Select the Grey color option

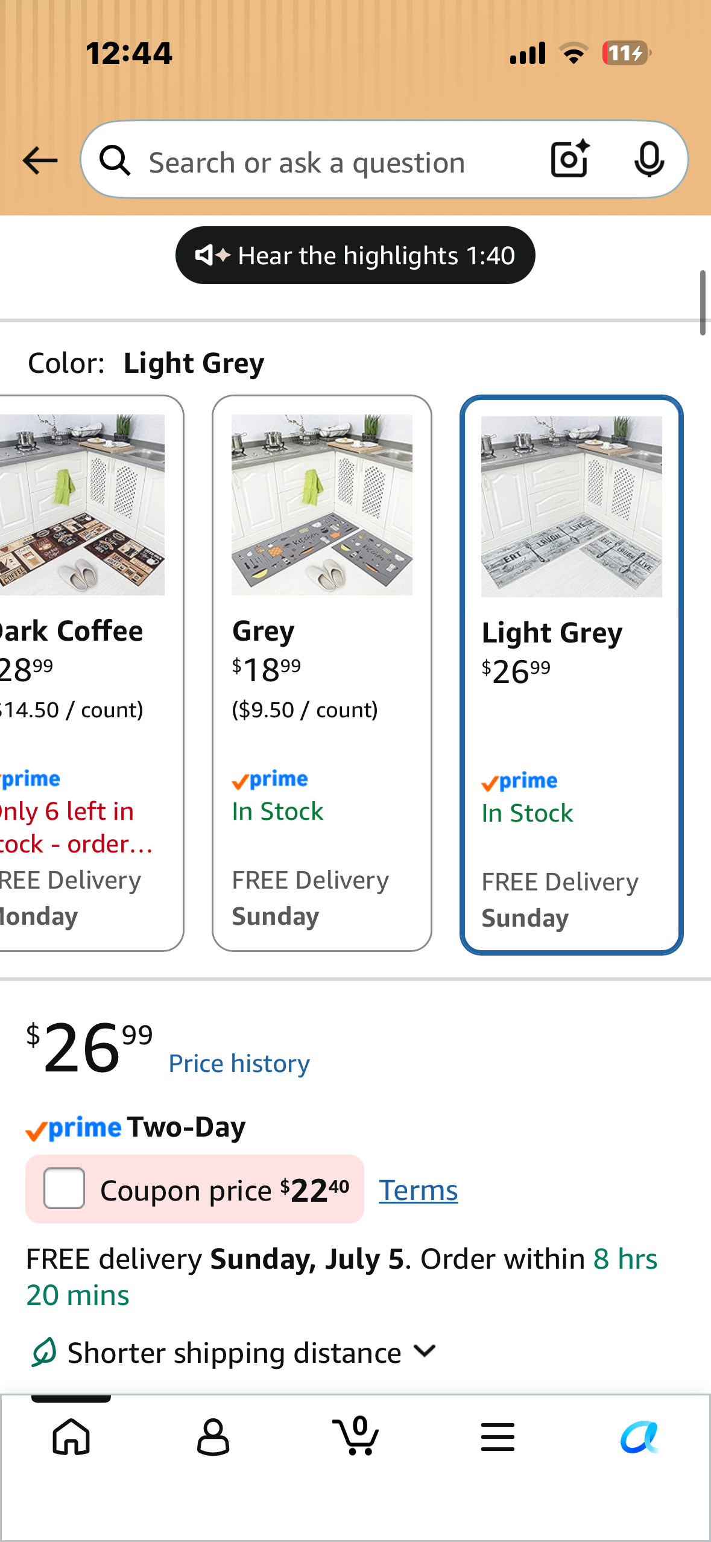(322, 673)
